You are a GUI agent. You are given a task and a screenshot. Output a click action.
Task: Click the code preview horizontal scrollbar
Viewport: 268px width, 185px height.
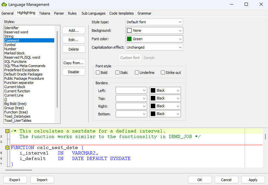click(x=19, y=170)
